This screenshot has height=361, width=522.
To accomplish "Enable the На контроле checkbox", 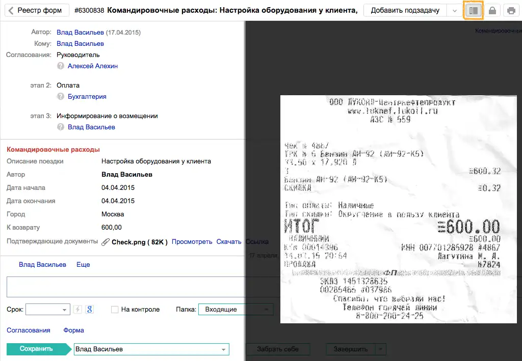I will 115,310.
